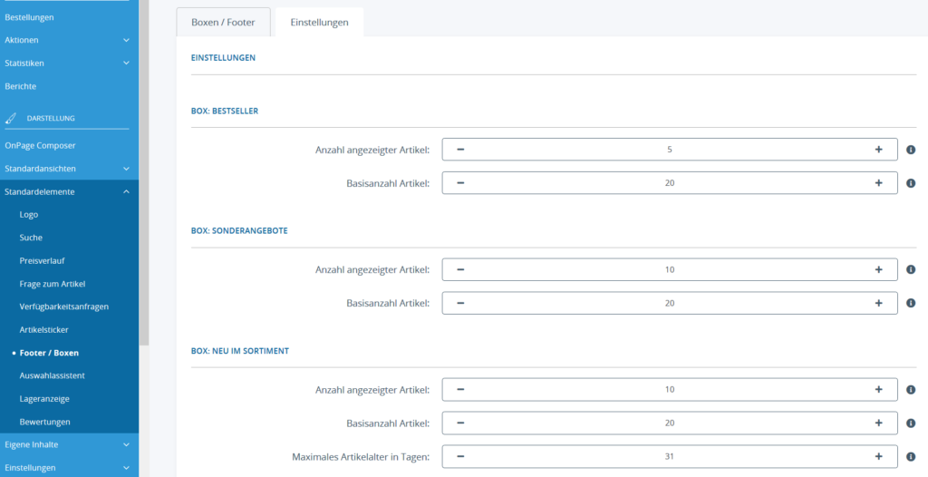
Task: Switch to the Boxen / Footer tab
Action: pyautogui.click(x=224, y=22)
